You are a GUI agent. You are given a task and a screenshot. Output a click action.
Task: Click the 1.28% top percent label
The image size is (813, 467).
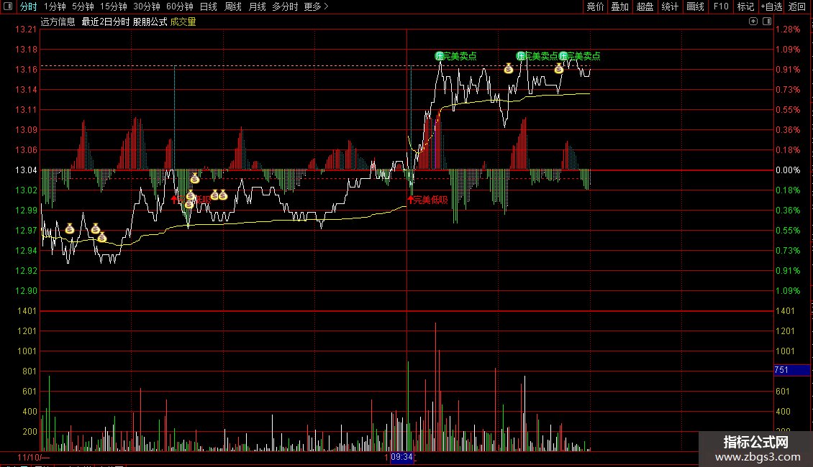pos(788,29)
